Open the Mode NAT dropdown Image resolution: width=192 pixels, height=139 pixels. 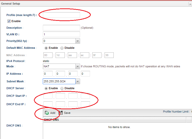tap(78, 66)
